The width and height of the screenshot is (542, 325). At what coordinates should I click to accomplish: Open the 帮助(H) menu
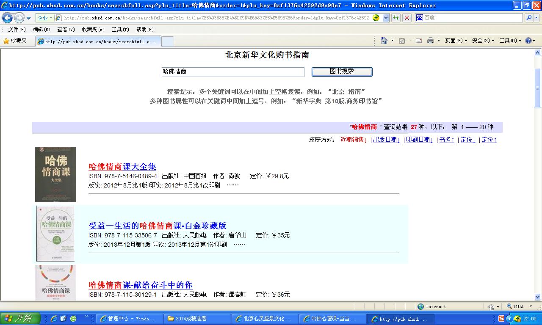click(x=144, y=30)
